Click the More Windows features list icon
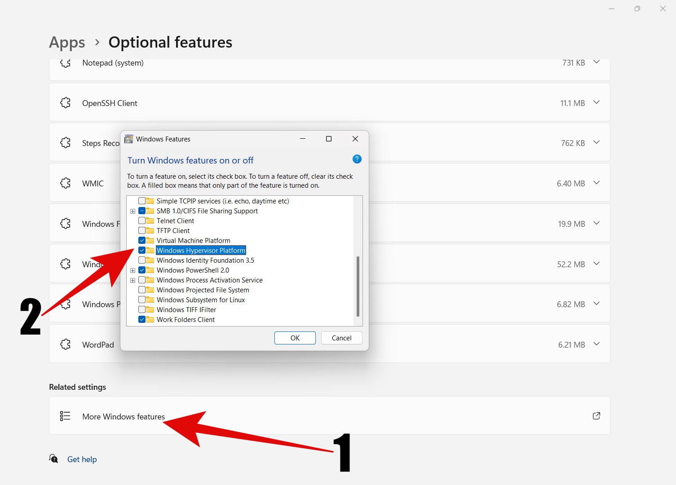Image resolution: width=676 pixels, height=485 pixels. pos(65,416)
